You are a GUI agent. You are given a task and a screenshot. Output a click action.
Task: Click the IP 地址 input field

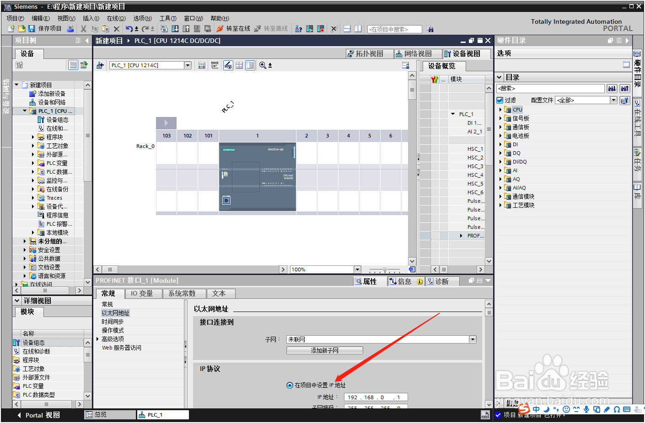tap(376, 397)
